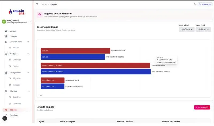The width and height of the screenshot is (214, 126).
Task: Click the Nova Região button
Action: [202, 107]
